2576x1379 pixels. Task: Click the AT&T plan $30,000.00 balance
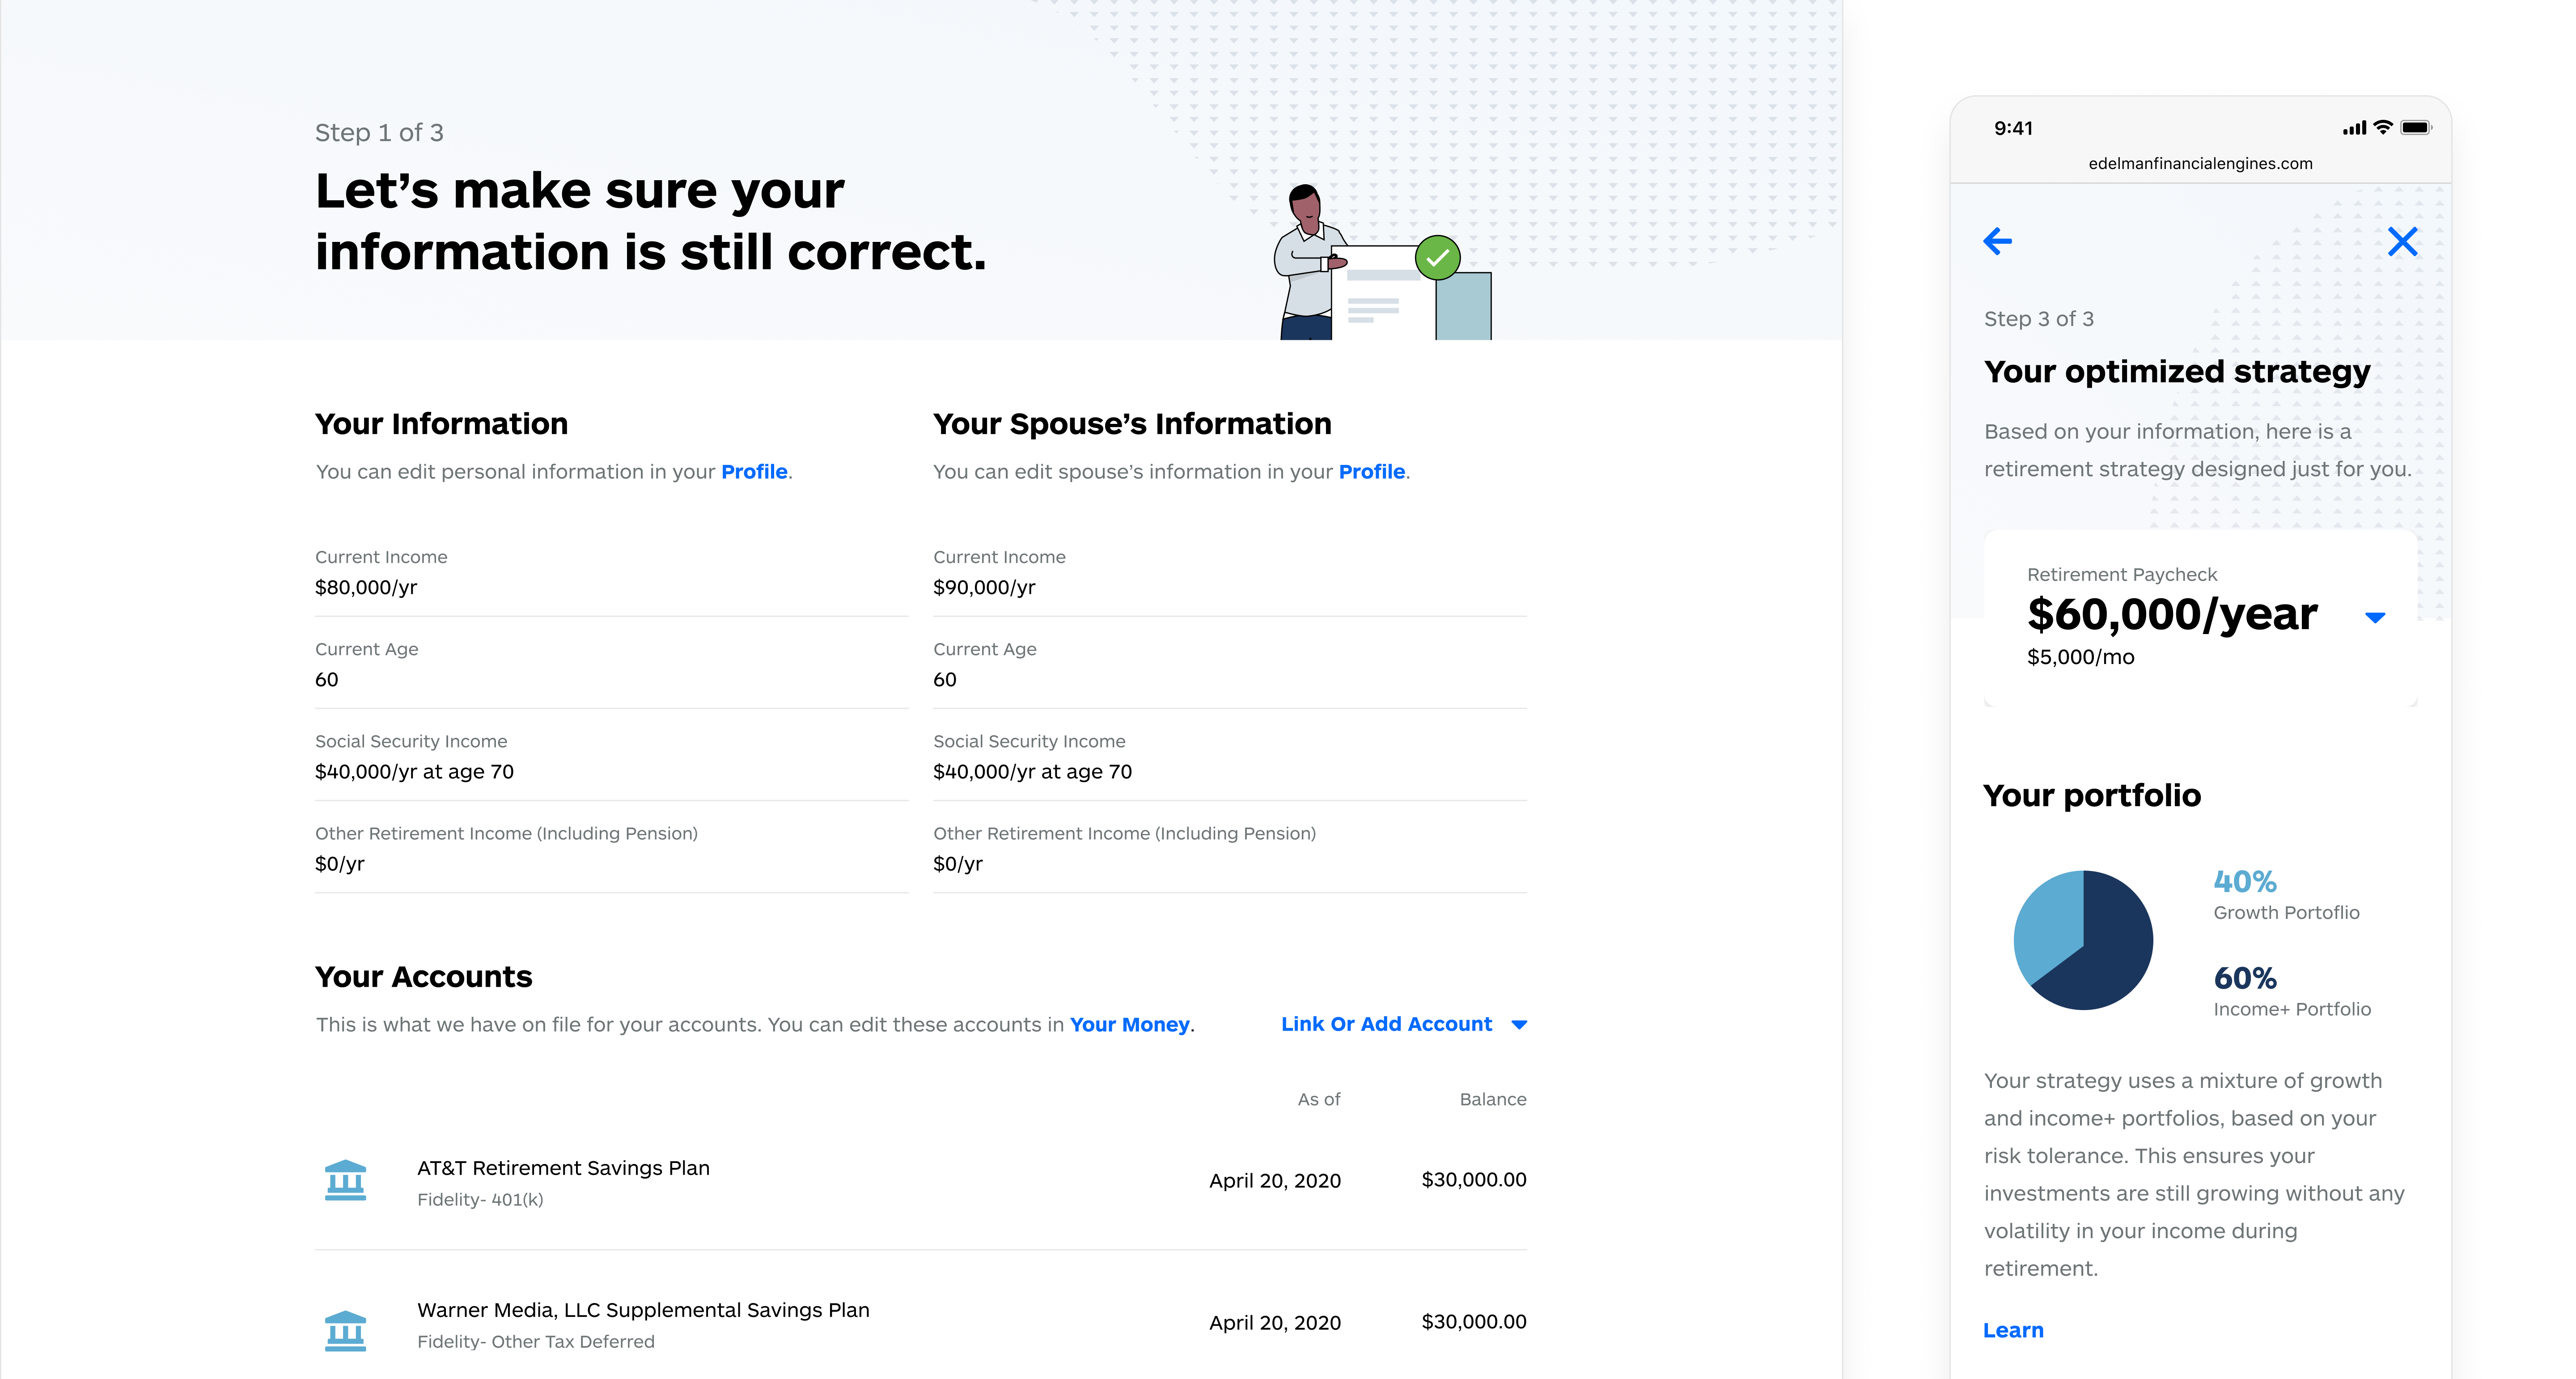point(1473,1180)
